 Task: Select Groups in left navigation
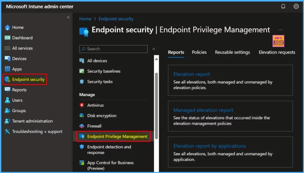pos(19,111)
